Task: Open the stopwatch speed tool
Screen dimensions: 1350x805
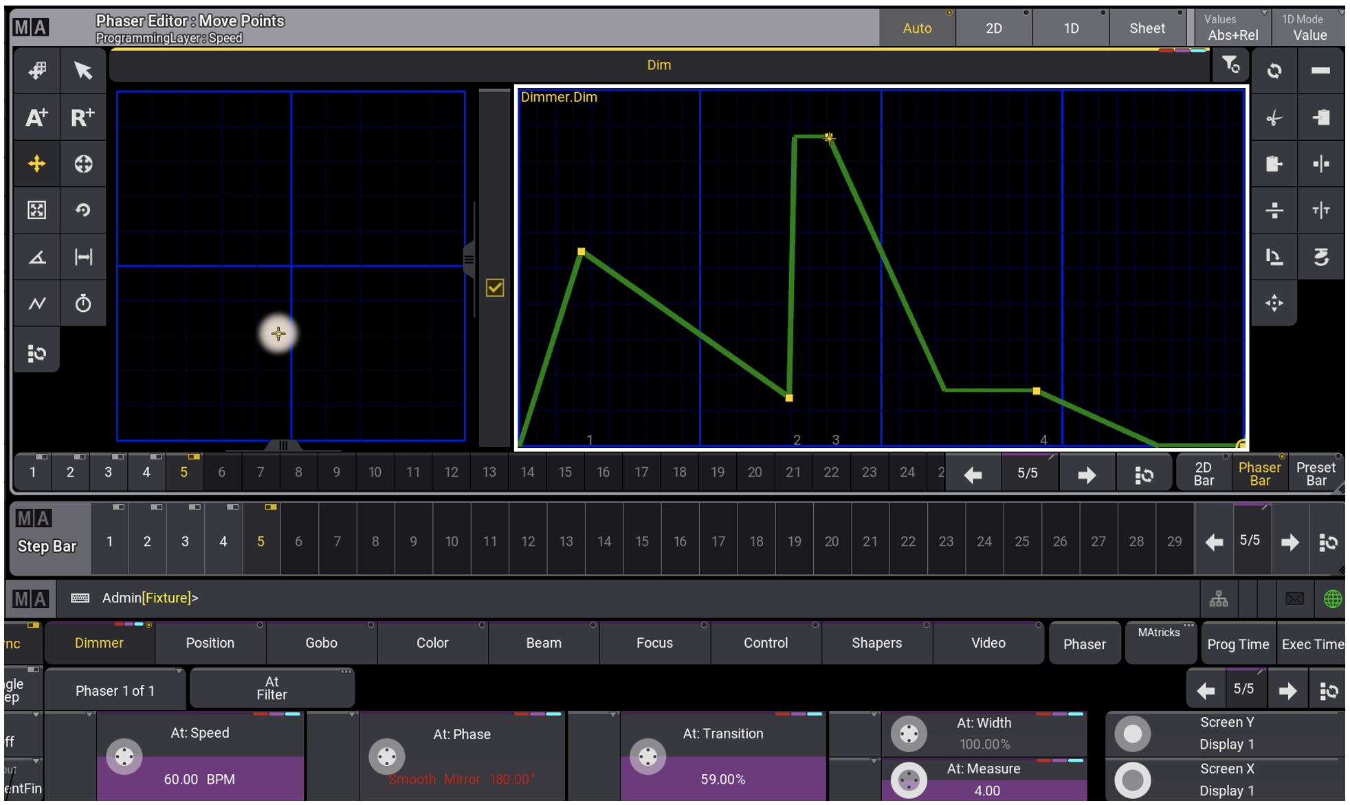Action: [83, 303]
